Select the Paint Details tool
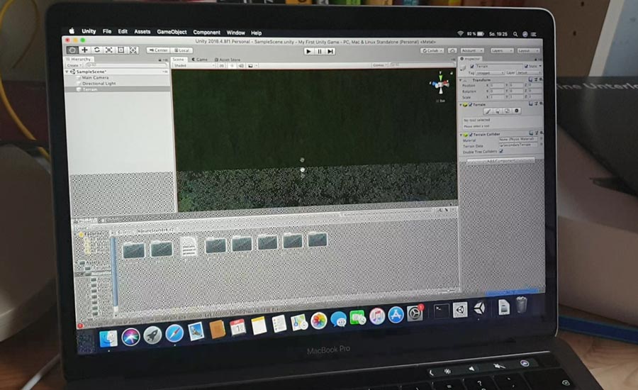The width and height of the screenshot is (638, 390). pos(507,111)
